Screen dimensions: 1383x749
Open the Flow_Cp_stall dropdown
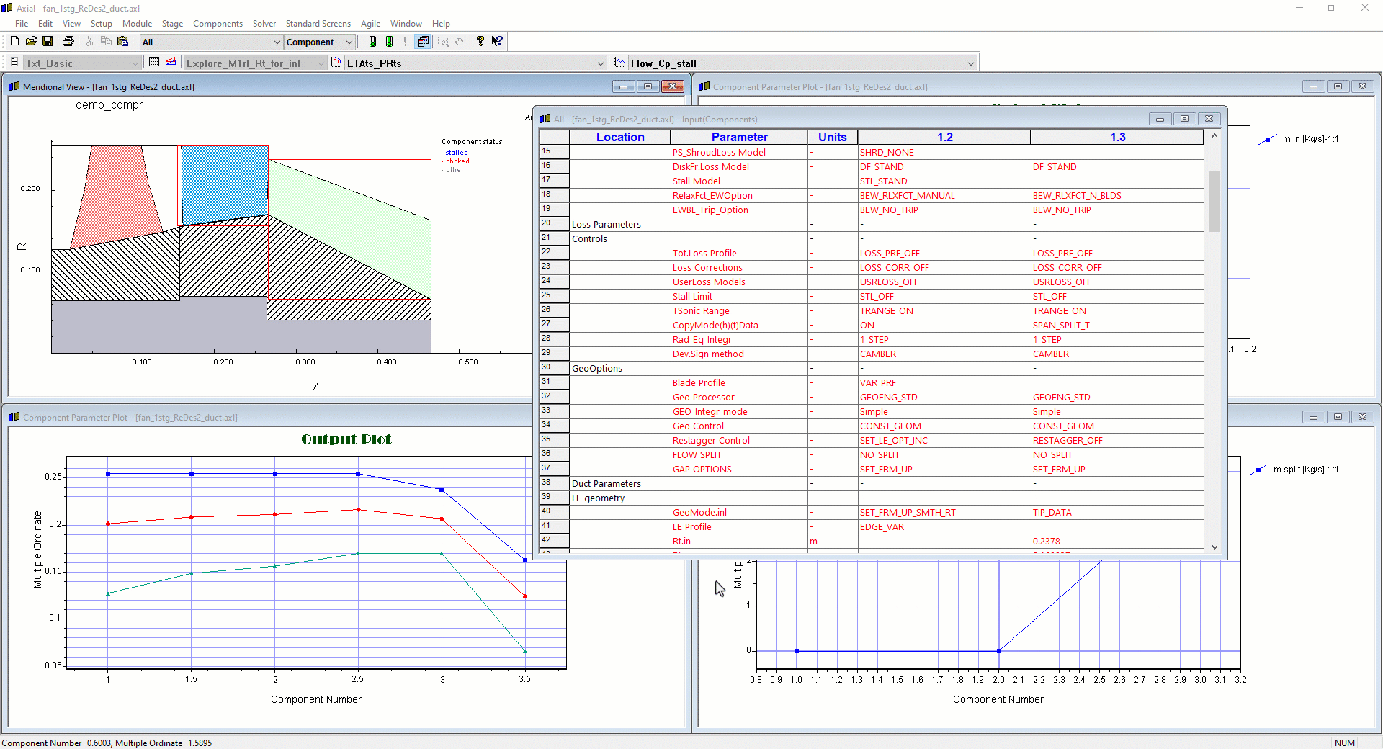pyautogui.click(x=970, y=63)
